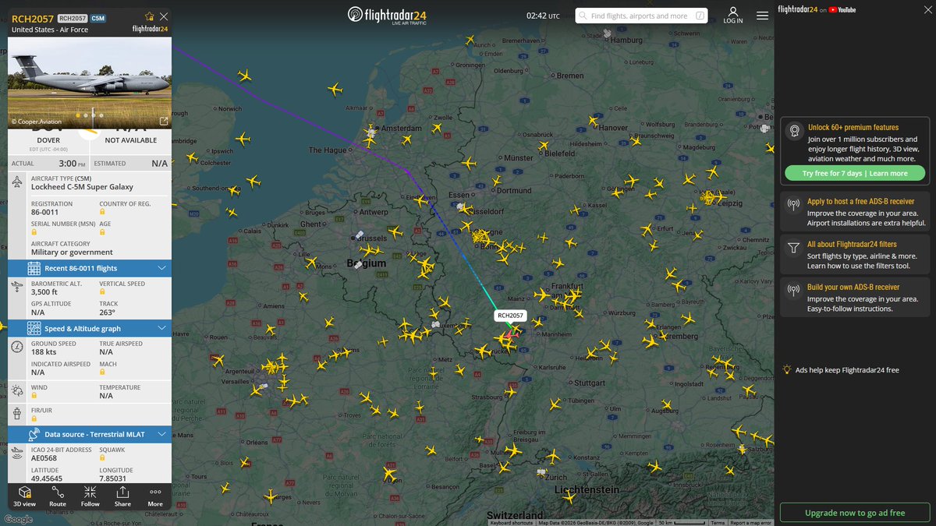Expand the Speed & Altitude graph section

(x=90, y=329)
